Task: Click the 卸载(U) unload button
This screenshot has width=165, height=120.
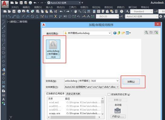Action: coord(118,100)
